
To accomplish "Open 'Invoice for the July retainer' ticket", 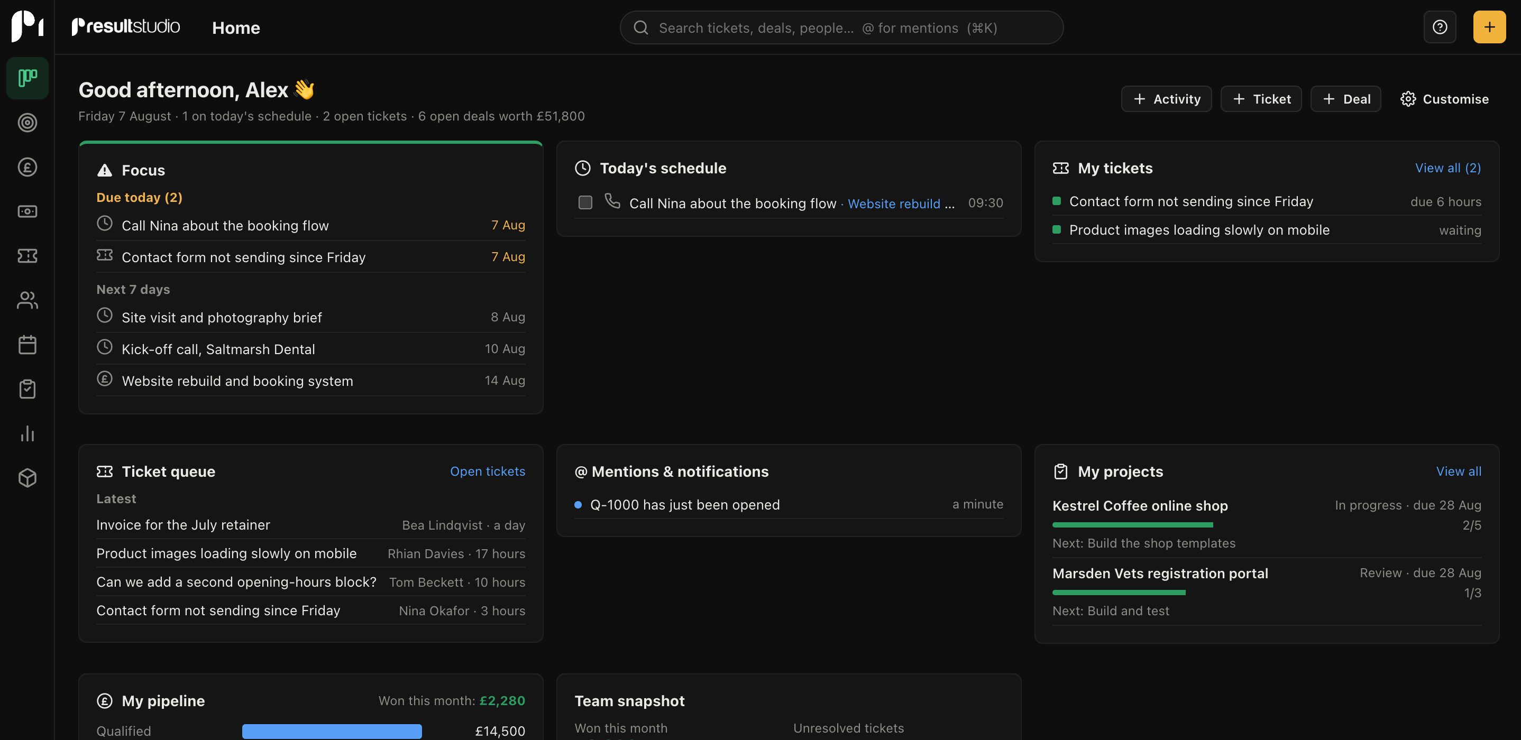I will click(310, 525).
